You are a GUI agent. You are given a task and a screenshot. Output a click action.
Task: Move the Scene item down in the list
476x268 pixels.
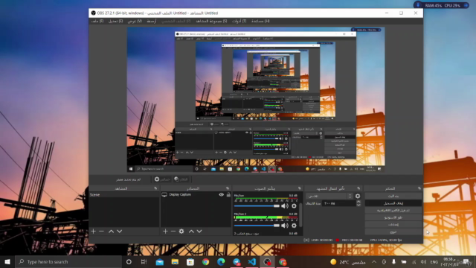pos(120,232)
